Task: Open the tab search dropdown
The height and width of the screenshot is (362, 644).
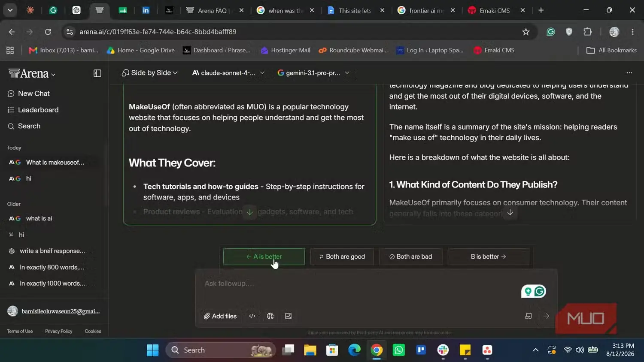Action: [x=10, y=10]
